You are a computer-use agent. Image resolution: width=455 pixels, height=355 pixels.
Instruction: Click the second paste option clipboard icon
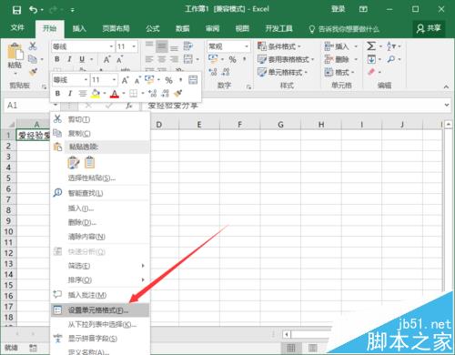[89, 162]
